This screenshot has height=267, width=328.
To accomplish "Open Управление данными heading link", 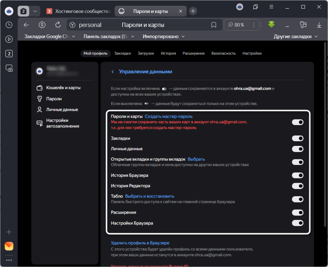I will (x=145, y=72).
